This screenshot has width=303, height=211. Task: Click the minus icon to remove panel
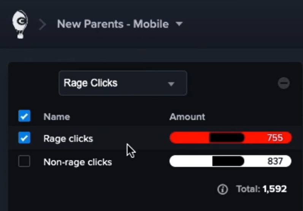pyautogui.click(x=284, y=83)
